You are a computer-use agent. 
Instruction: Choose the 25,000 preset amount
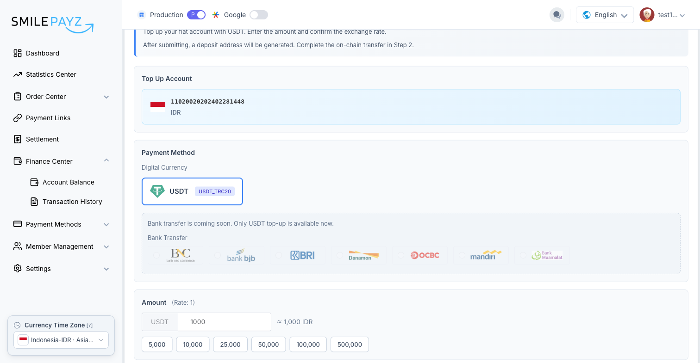231,345
